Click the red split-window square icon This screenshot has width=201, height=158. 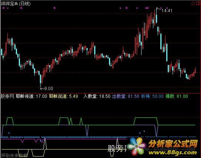coord(198,3)
